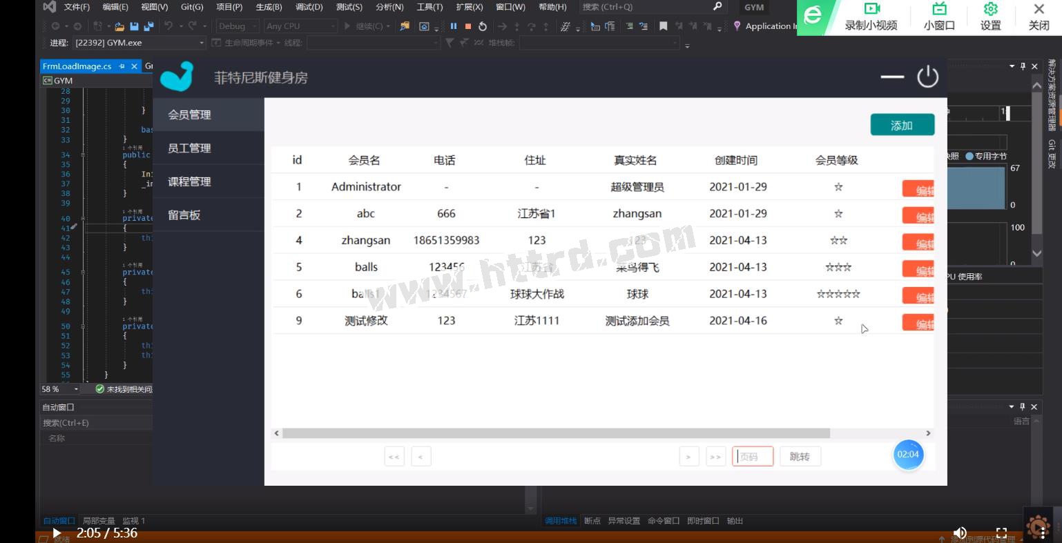The width and height of the screenshot is (1062, 543).
Task: Click the Visual Studio logo icon
Action: (x=49, y=7)
